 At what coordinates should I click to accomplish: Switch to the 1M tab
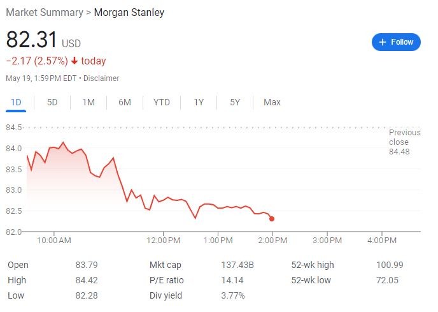(88, 102)
